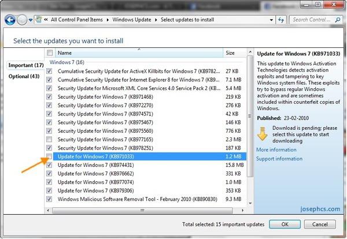Image resolution: width=347 pixels, height=239 pixels.
Task: Uncheck Security Update KB971468 checkbox
Action: coord(49,97)
